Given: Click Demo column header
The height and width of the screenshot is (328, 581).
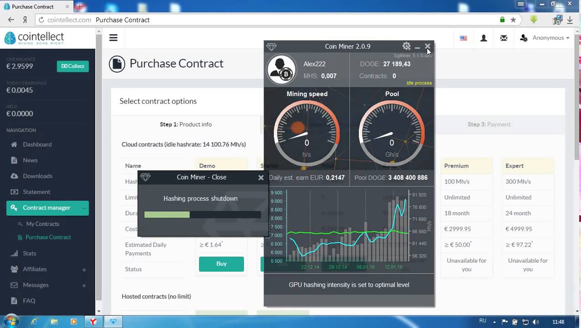Looking at the screenshot, I should click(221, 166).
